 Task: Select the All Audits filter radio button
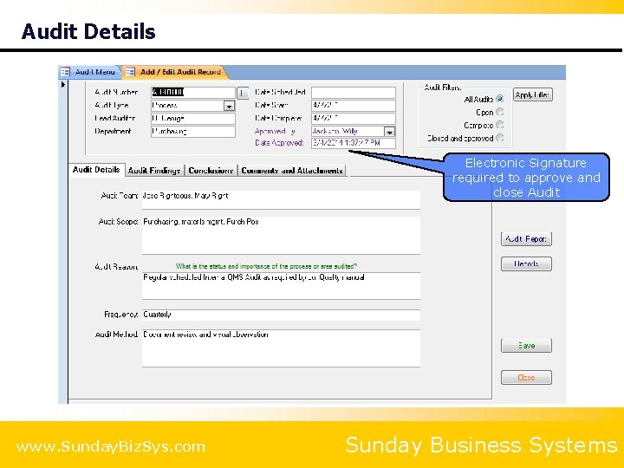pos(499,99)
